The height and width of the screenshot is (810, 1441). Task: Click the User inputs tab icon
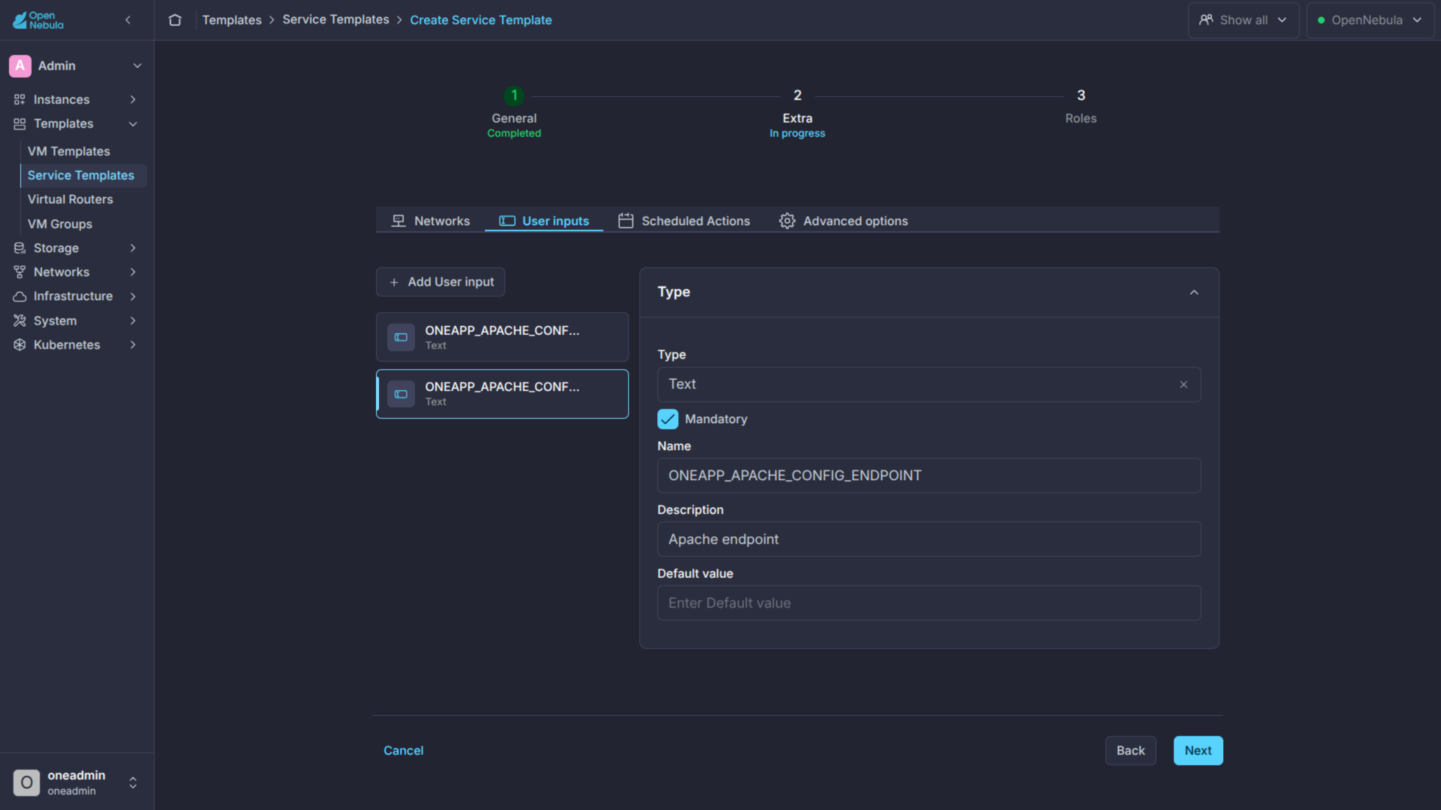click(507, 221)
